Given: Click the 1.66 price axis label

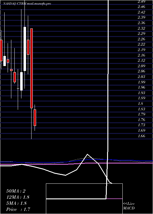Looking at the screenshot, I should pyautogui.click(x=141, y=136).
